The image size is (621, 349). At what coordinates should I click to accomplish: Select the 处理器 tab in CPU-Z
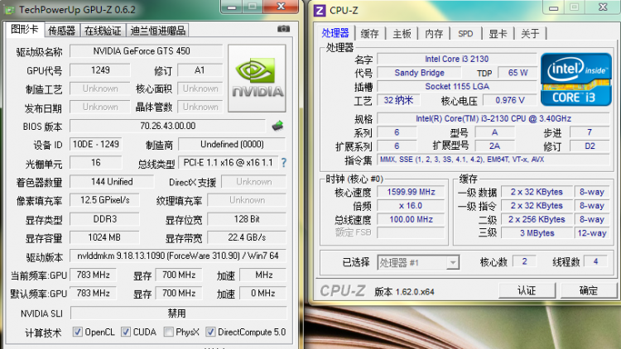(335, 33)
